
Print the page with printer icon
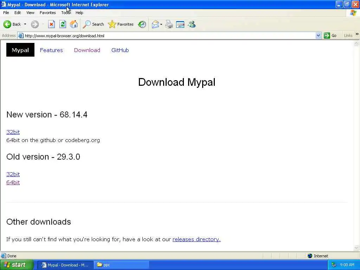coord(169,24)
